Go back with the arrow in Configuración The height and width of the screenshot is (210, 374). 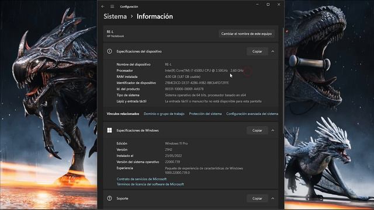103,6
